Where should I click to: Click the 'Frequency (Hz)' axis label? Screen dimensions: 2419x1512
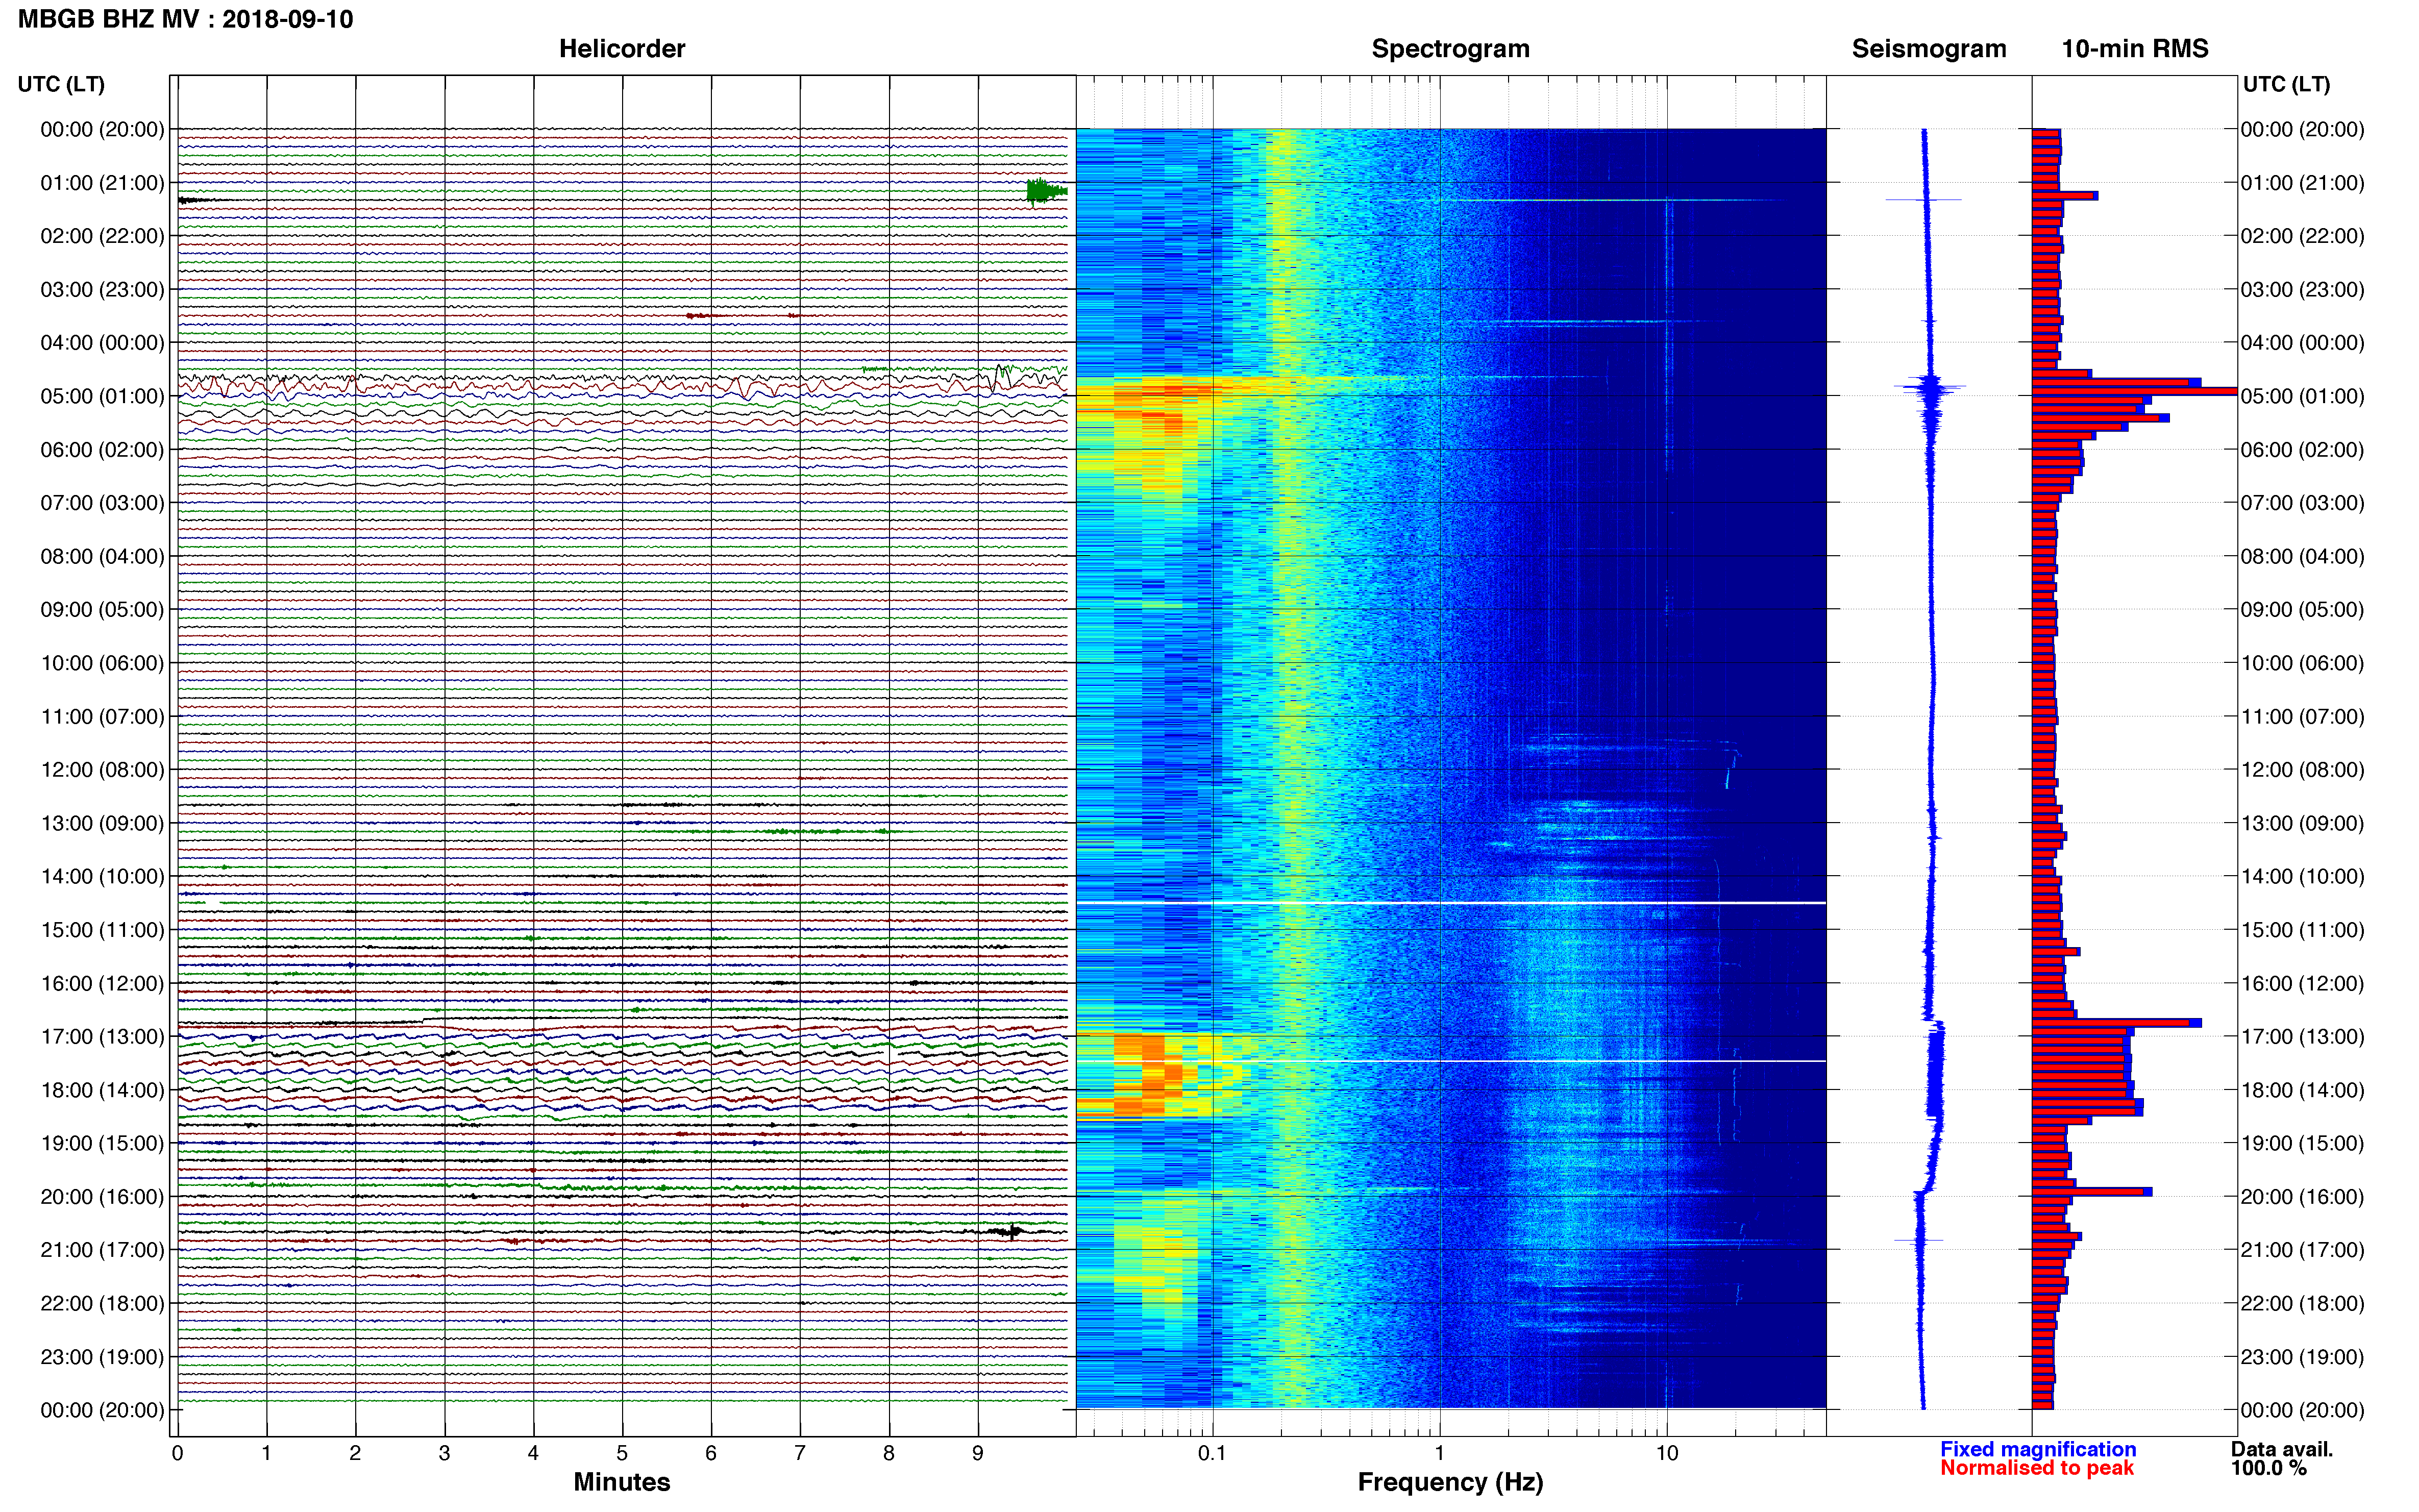(x=1450, y=1482)
